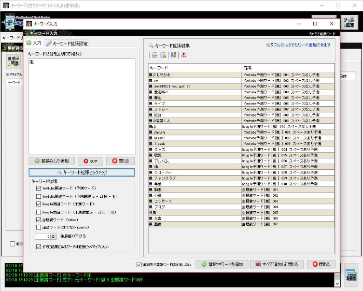Select the 嵐 arashi keyword row
Screen dimensions: 363x291
coord(242,138)
